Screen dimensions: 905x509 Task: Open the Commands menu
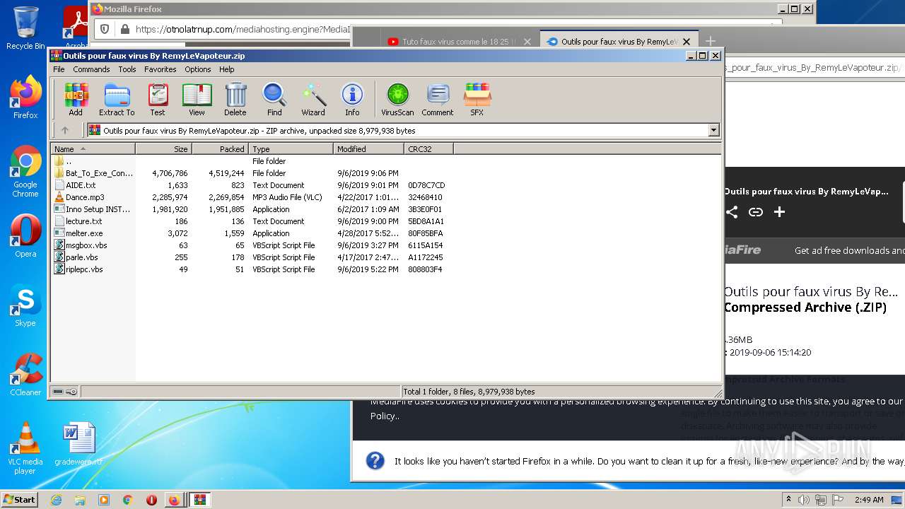pyautogui.click(x=91, y=69)
